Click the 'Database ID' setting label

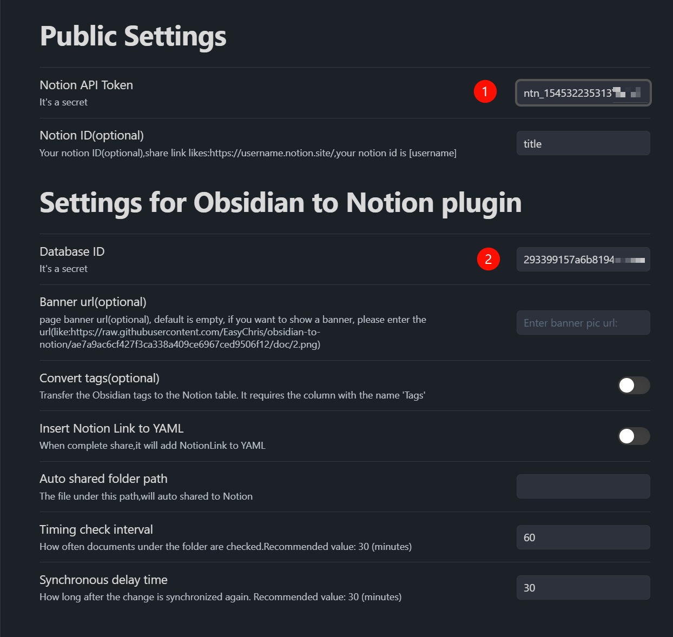click(x=72, y=252)
